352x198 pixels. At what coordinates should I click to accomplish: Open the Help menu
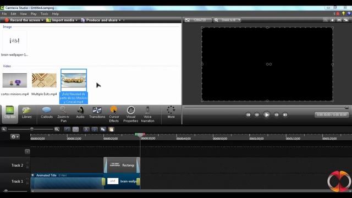click(x=56, y=14)
